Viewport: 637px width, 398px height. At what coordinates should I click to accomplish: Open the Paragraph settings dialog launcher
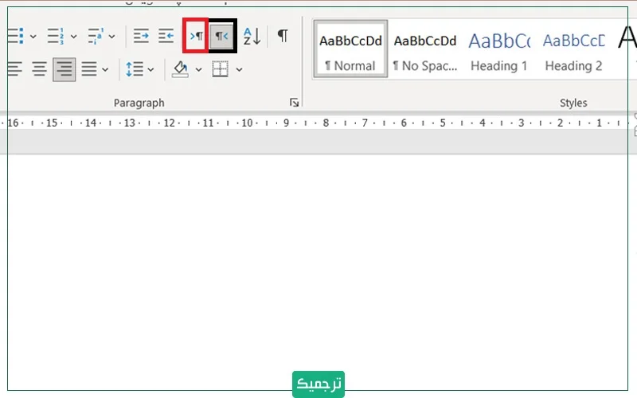tap(295, 103)
